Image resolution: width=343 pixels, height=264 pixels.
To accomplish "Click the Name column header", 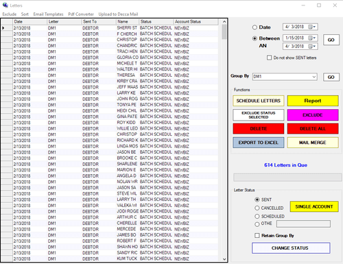I will coord(128,22).
